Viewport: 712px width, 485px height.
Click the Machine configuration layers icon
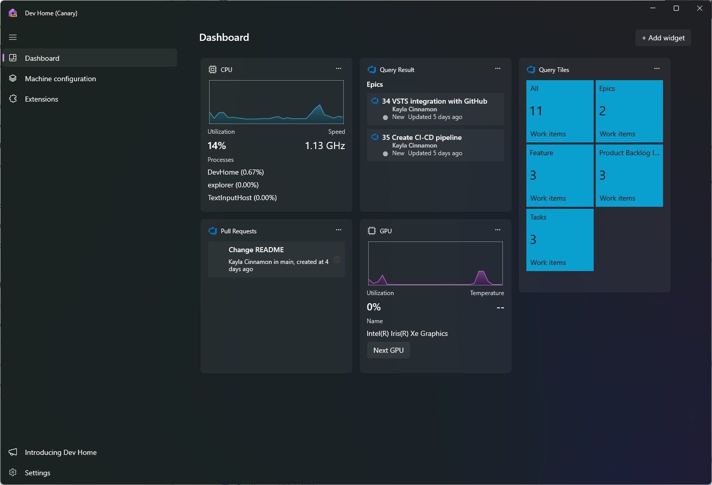tap(13, 79)
